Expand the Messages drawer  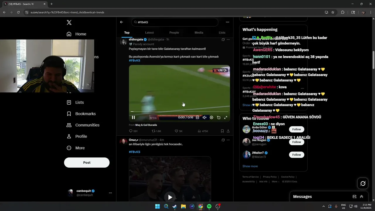tap(362, 197)
